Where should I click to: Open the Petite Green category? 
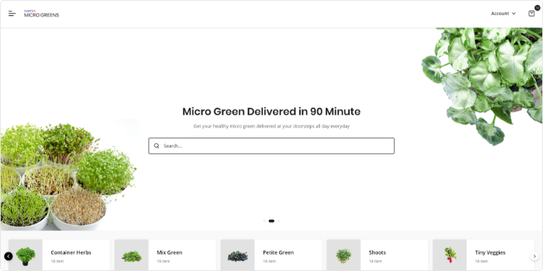[271, 256]
